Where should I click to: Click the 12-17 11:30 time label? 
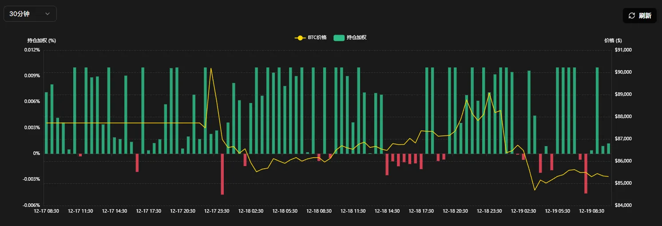tap(80, 211)
